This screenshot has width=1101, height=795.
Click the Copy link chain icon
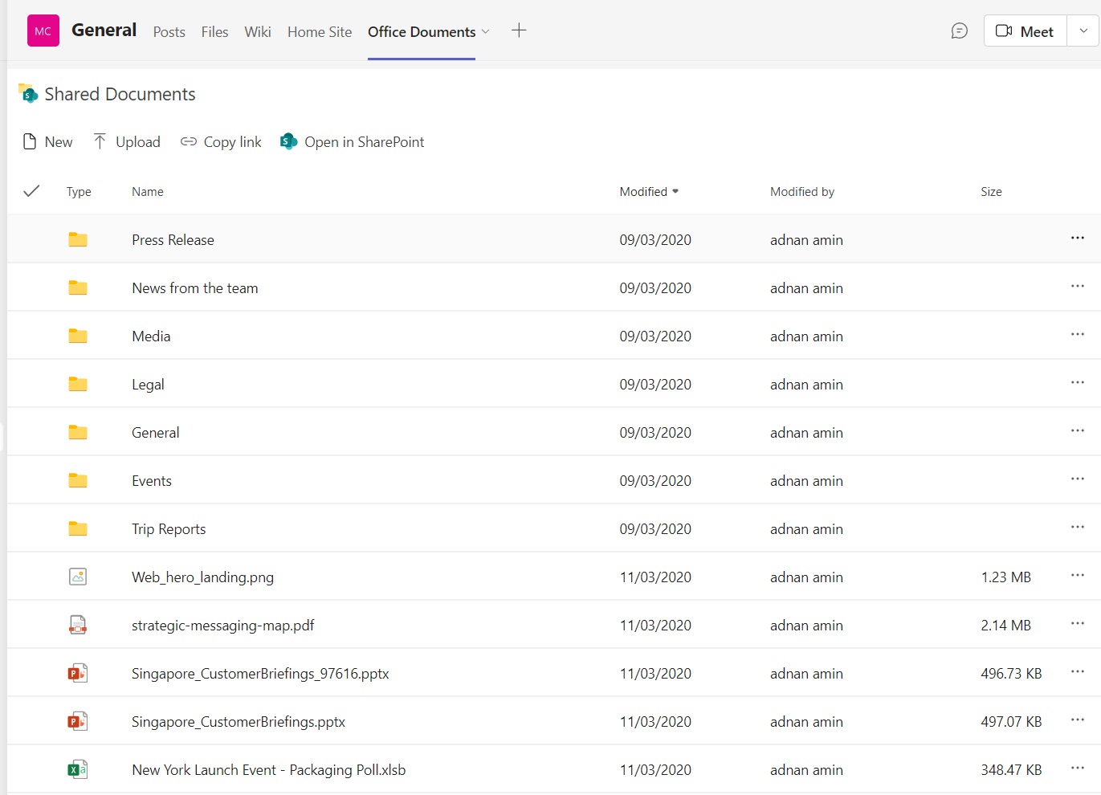(188, 141)
